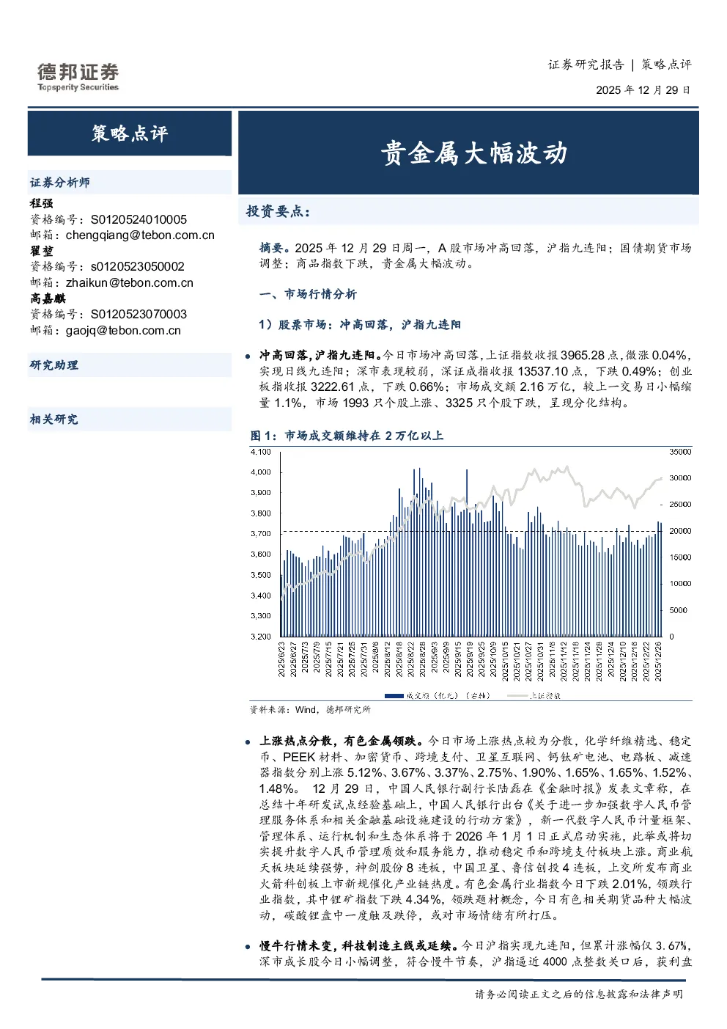The width and height of the screenshot is (727, 1029).
Task: Click analyst name 翟堃
Action: [x=41, y=251]
